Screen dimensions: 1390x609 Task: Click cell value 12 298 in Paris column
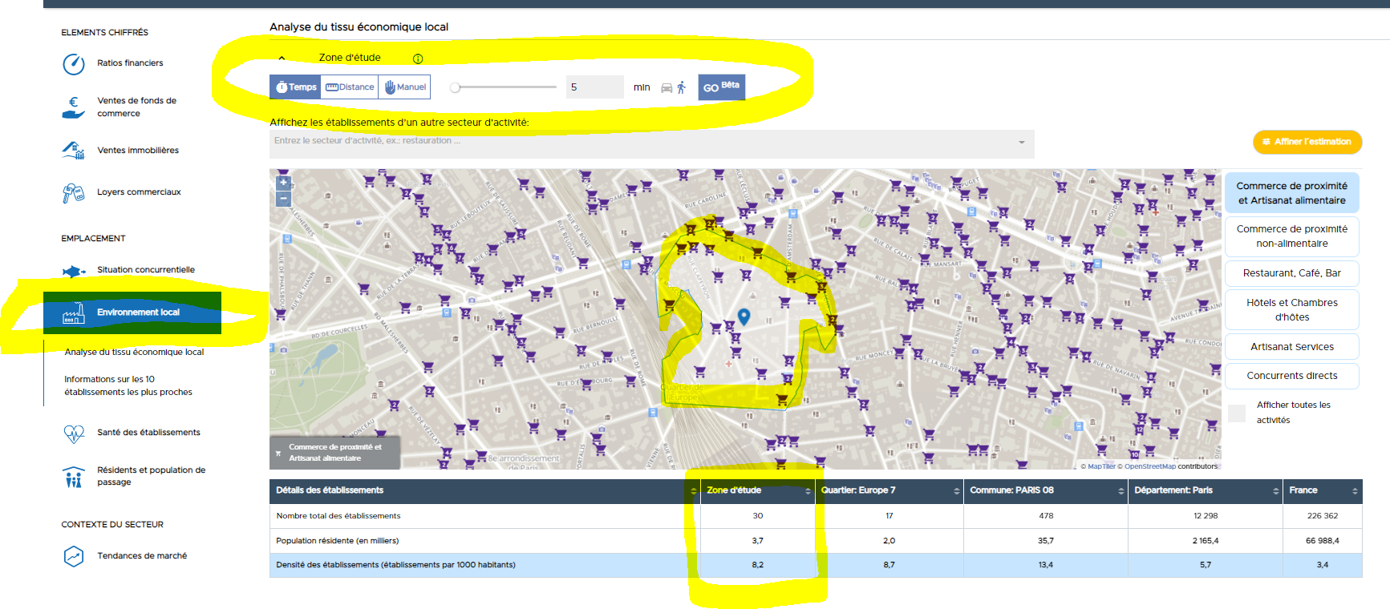pyautogui.click(x=1206, y=516)
